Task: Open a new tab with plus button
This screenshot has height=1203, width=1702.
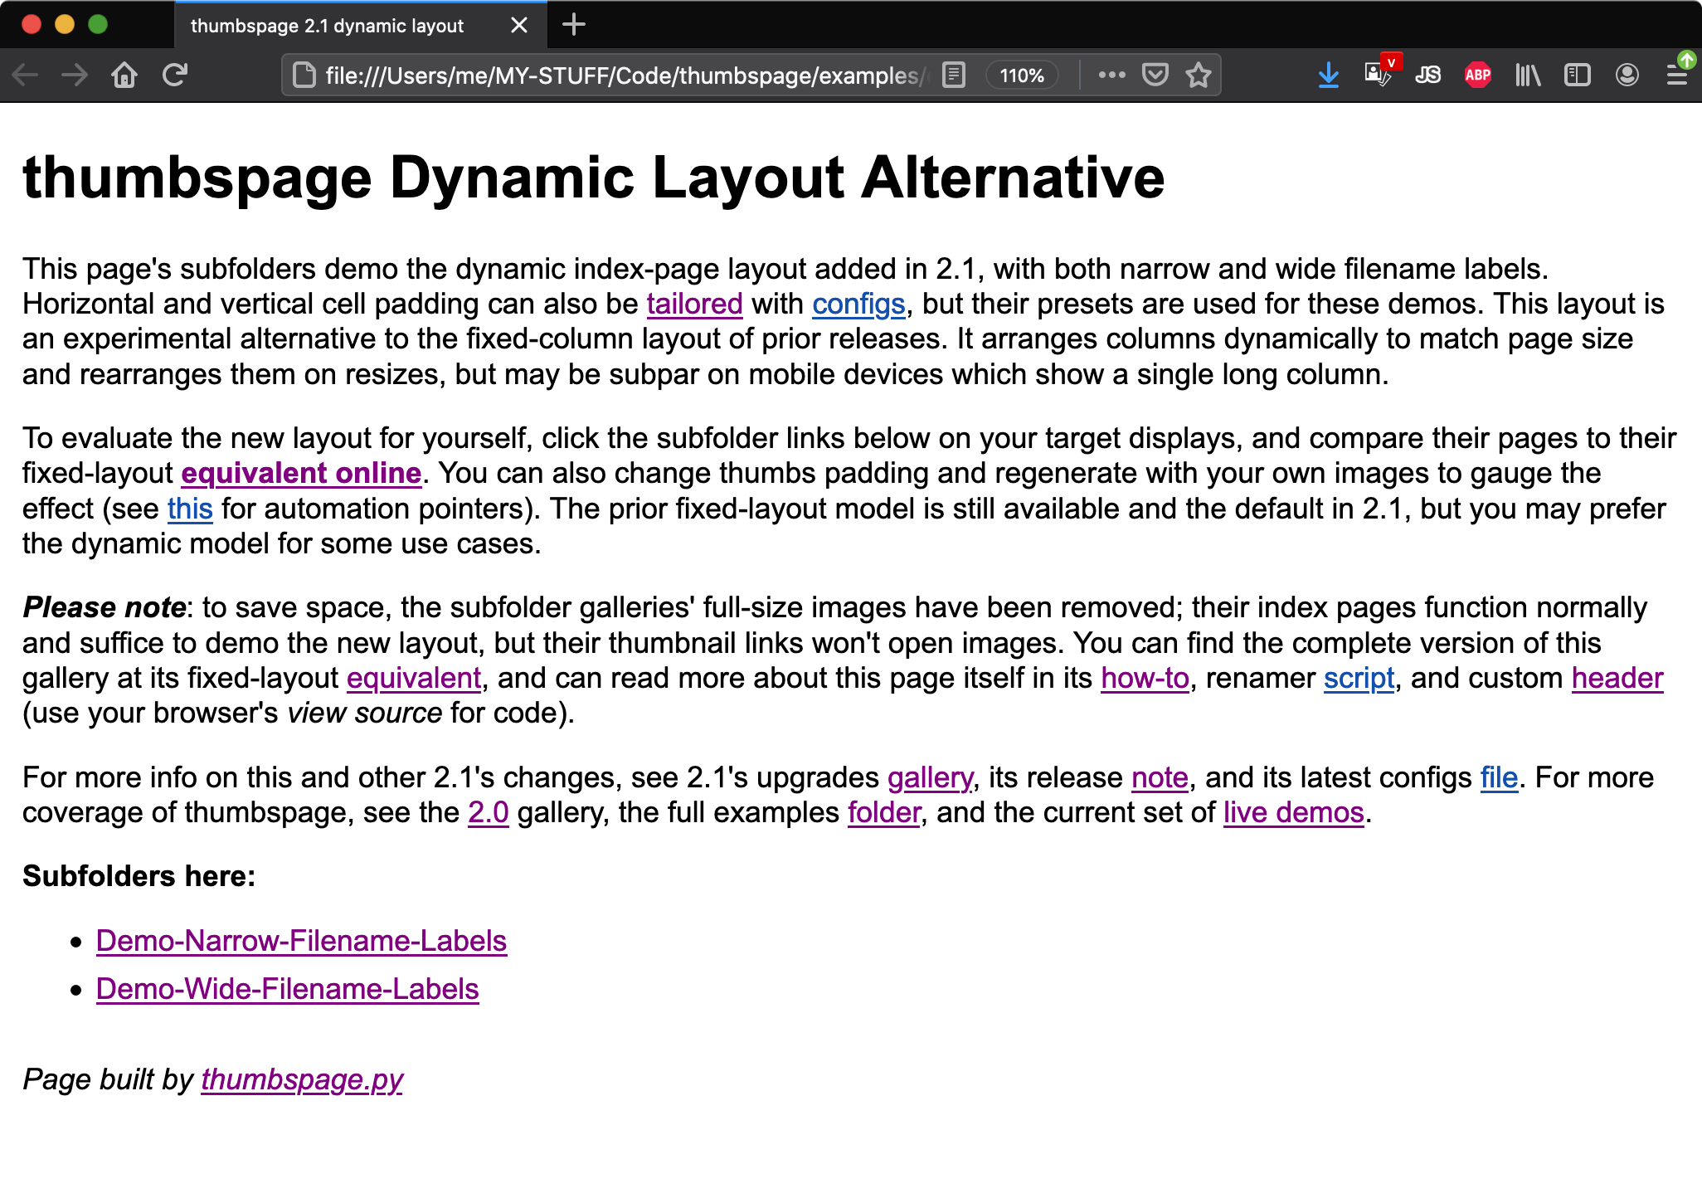Action: pyautogui.click(x=573, y=25)
